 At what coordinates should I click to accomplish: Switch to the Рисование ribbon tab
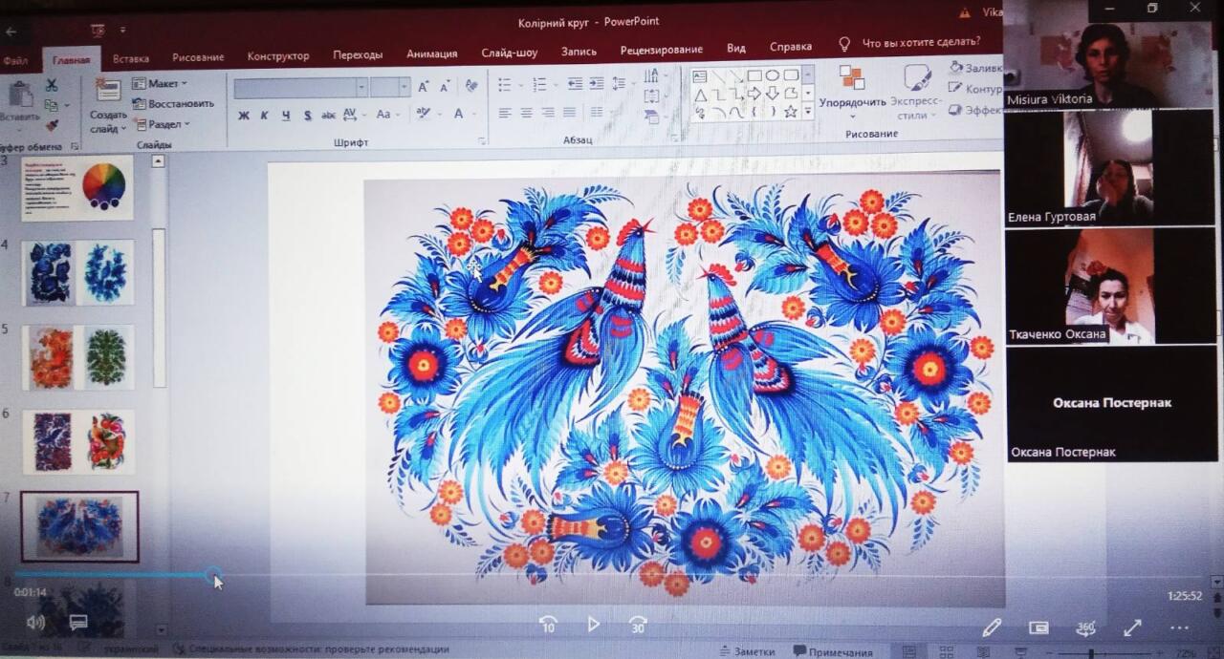coord(197,57)
